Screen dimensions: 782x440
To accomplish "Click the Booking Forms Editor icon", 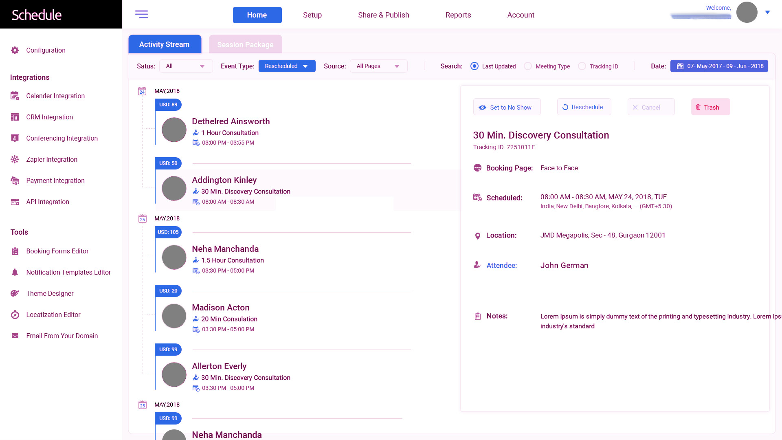I will tap(15, 251).
